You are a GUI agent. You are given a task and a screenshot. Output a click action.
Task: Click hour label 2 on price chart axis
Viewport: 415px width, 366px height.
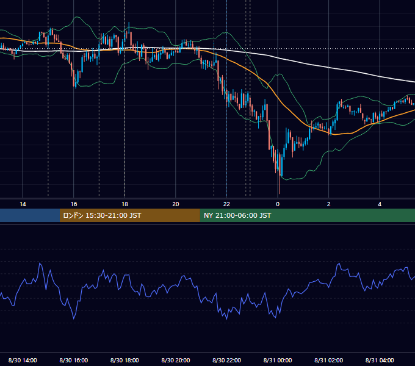[x=329, y=204]
